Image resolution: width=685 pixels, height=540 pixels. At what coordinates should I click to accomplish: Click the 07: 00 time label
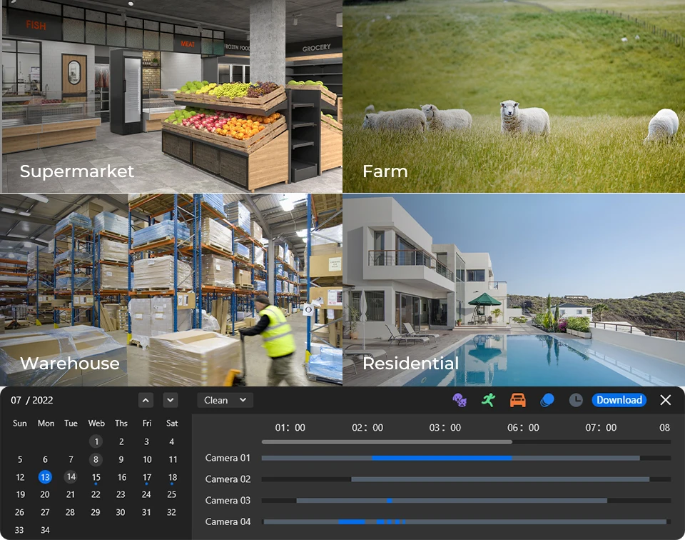click(601, 428)
